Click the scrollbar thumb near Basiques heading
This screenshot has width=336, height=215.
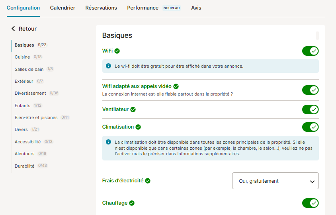(317, 35)
